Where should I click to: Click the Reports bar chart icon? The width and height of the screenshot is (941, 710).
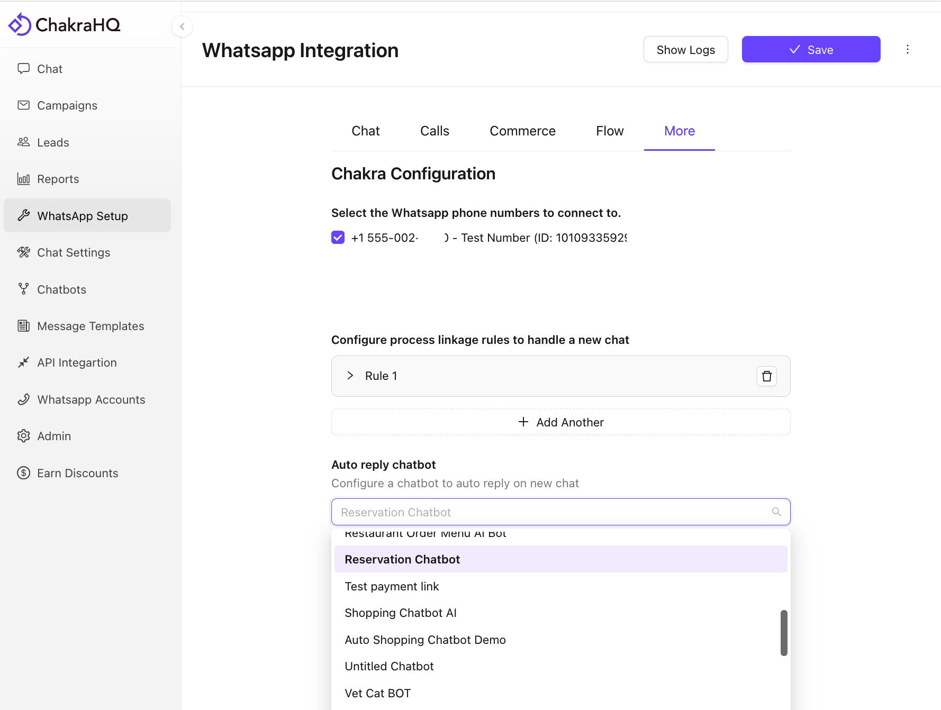pyautogui.click(x=23, y=179)
